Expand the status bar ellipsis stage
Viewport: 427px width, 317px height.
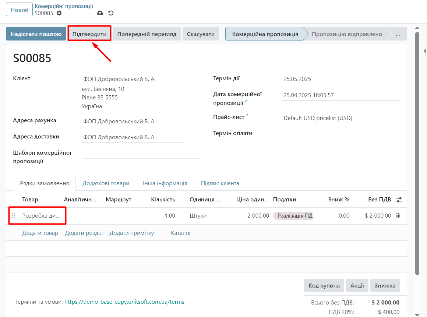tap(398, 34)
